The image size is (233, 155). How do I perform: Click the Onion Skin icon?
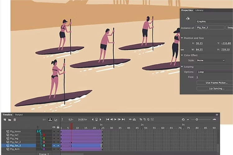click(141, 119)
